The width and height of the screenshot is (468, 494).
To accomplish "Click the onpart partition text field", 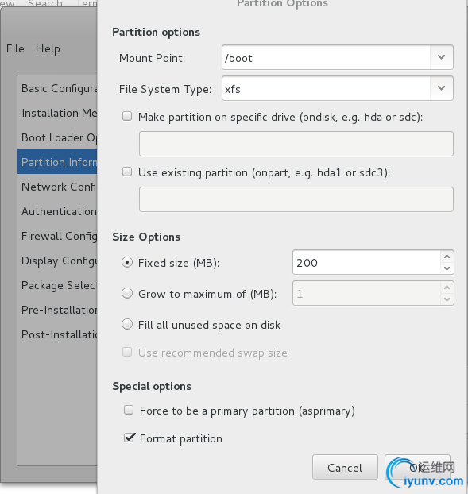I will tap(296, 199).
